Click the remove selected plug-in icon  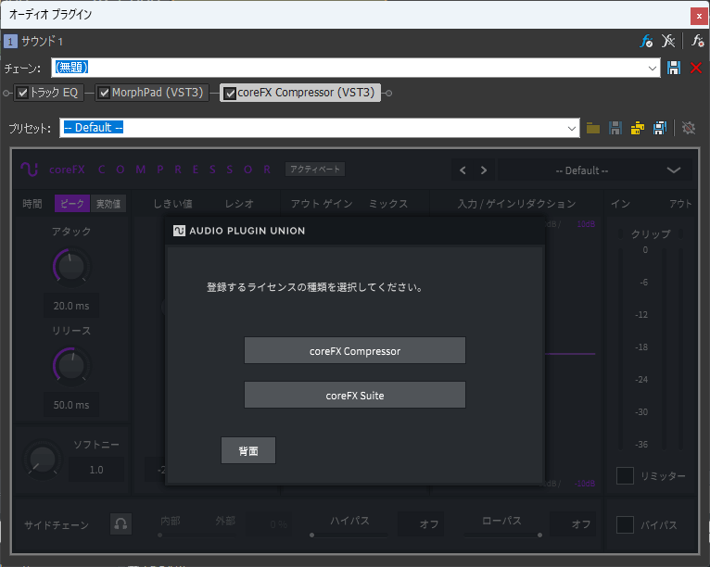[x=669, y=42]
